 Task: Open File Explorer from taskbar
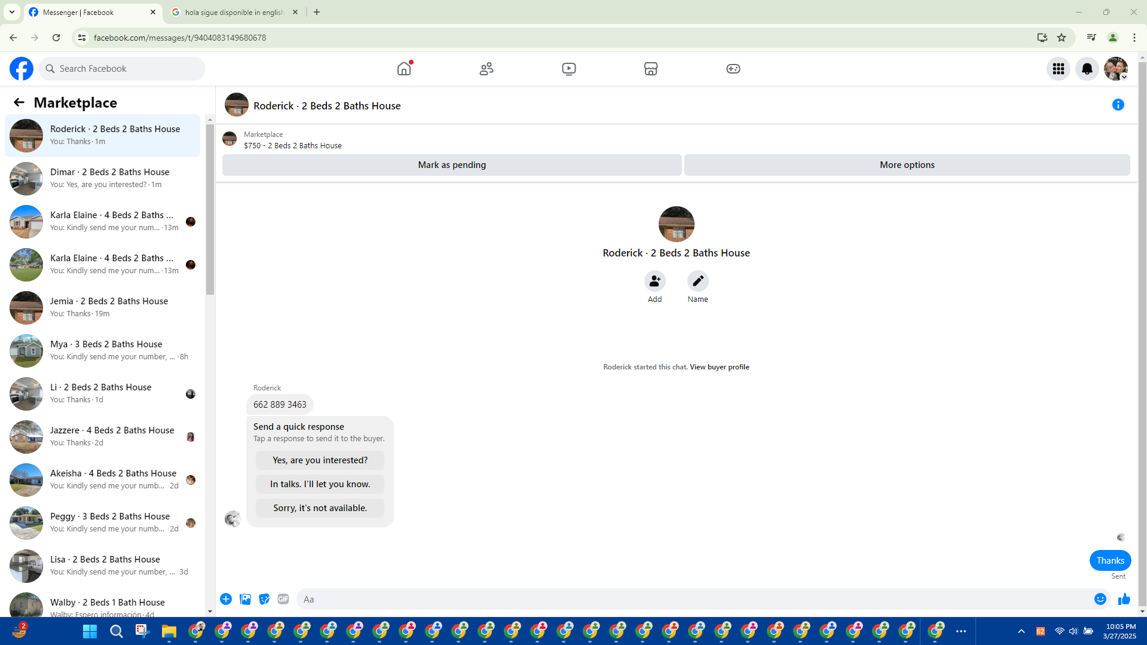pos(169,631)
